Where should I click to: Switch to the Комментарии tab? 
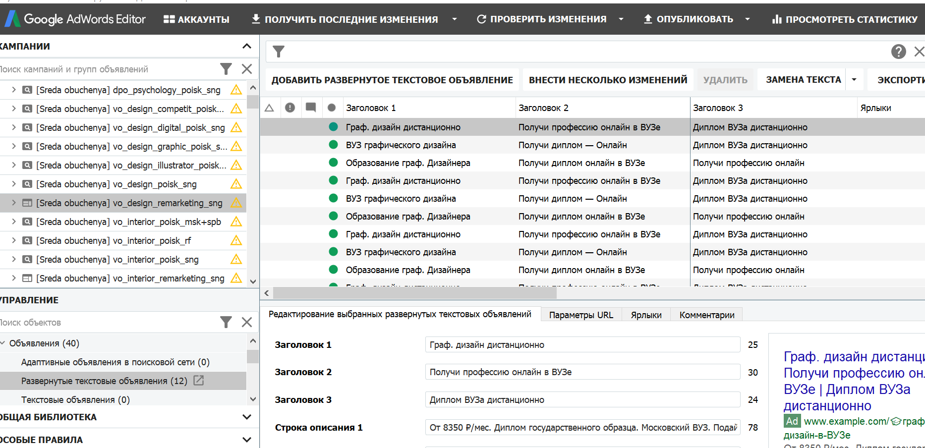tap(706, 314)
